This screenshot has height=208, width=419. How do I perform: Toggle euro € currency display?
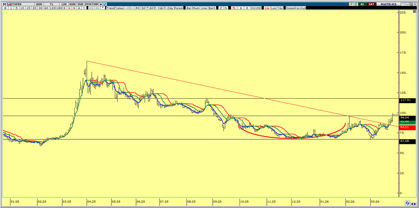248,8
